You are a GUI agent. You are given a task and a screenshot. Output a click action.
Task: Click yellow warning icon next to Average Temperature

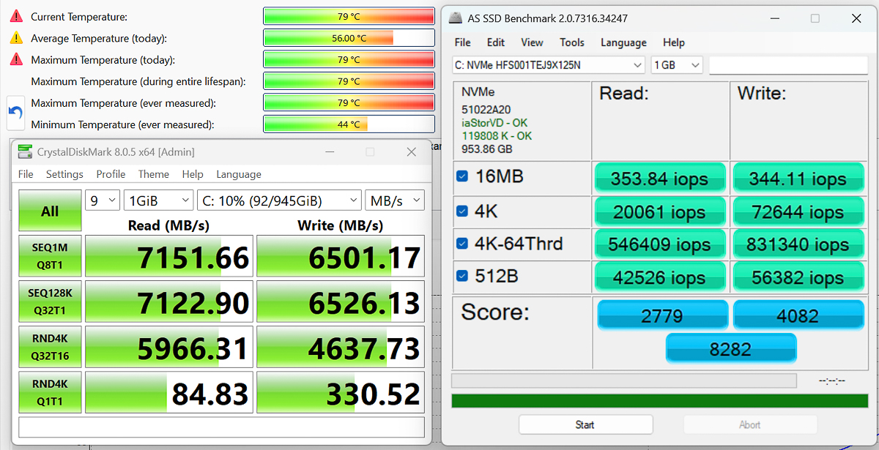(x=15, y=38)
